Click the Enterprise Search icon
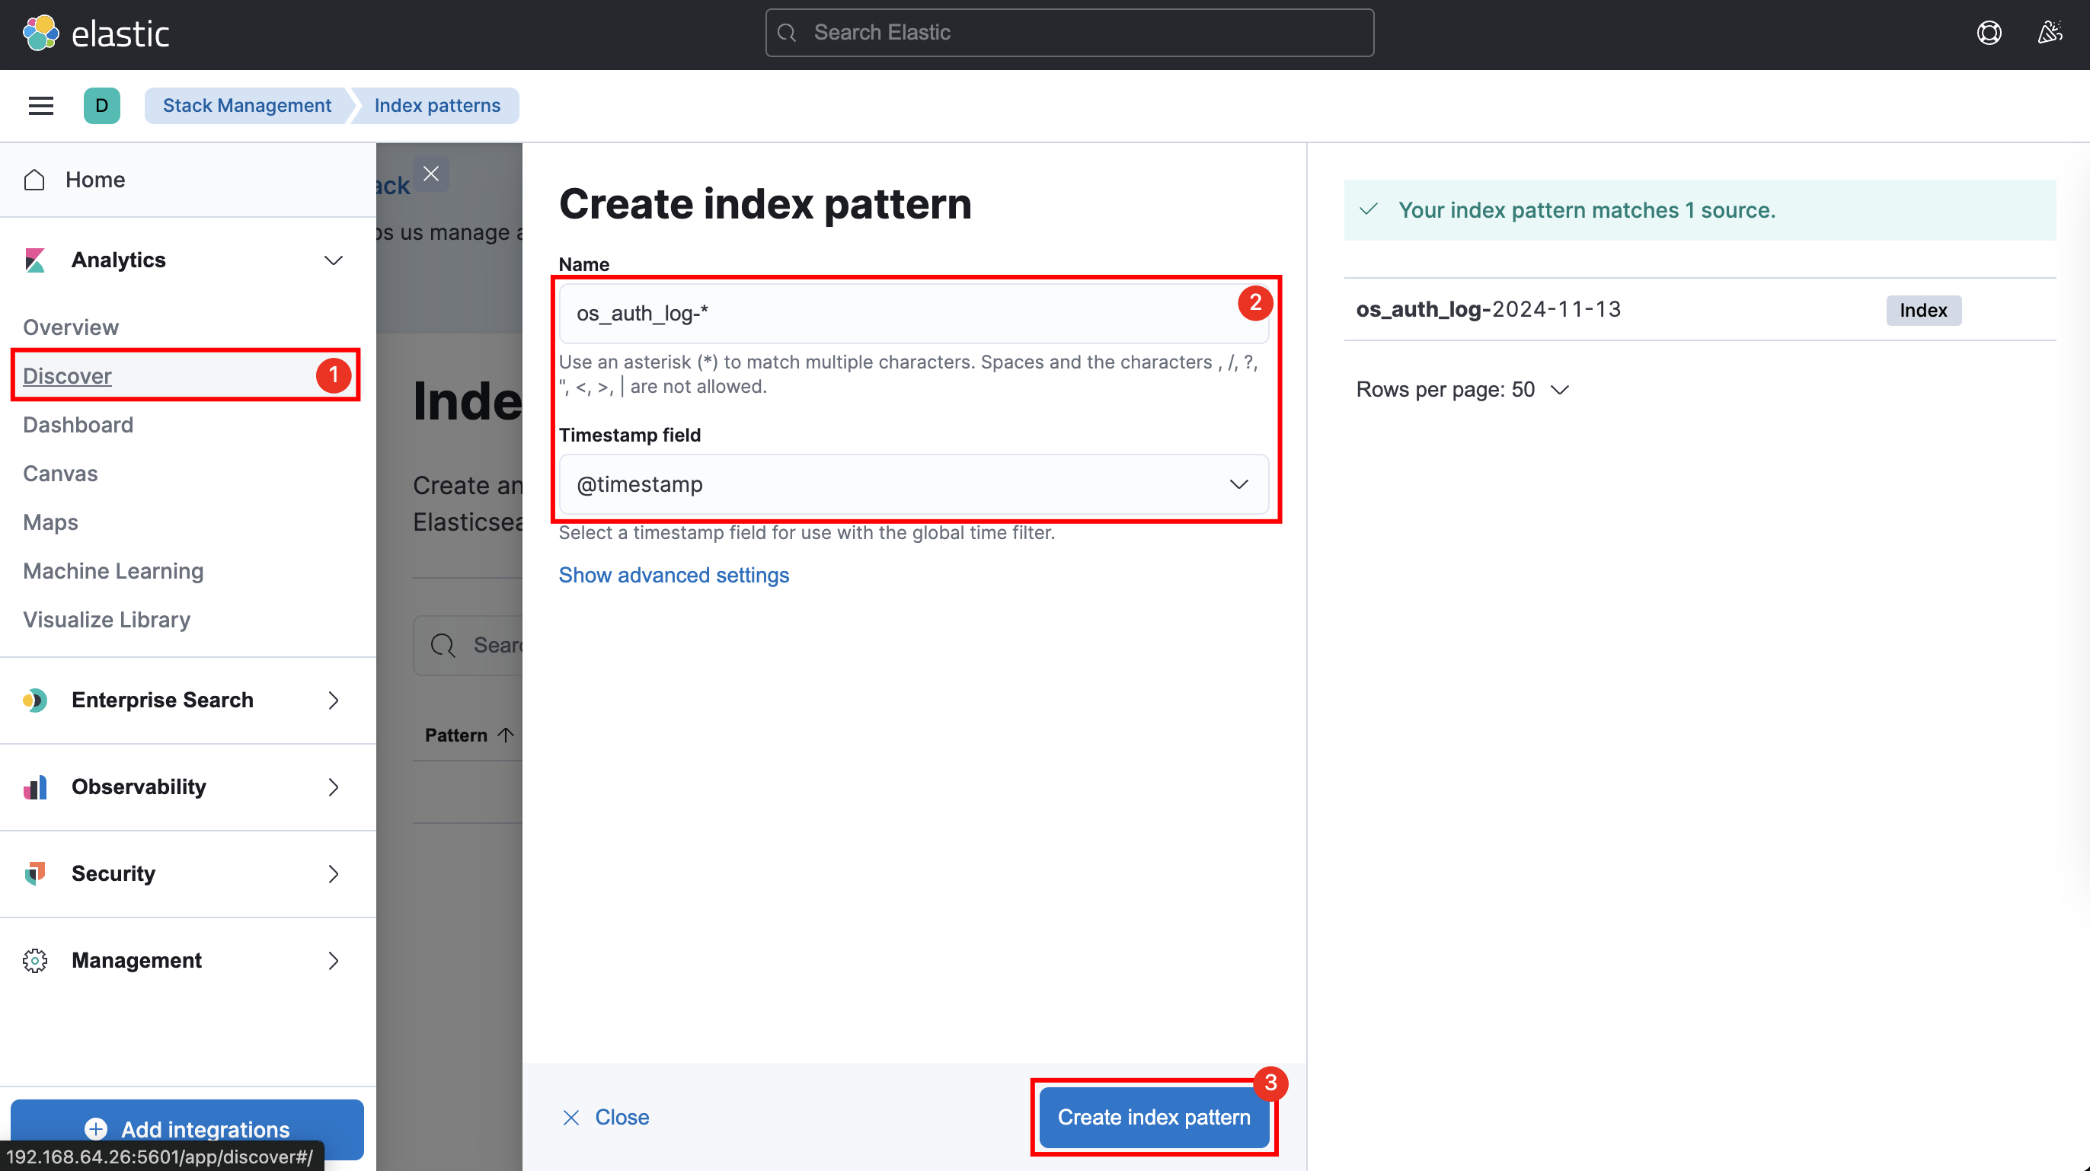 point(35,700)
